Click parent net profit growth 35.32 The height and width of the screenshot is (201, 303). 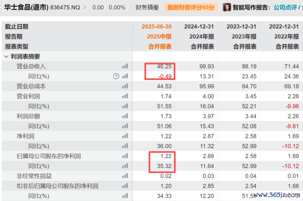[164, 166]
